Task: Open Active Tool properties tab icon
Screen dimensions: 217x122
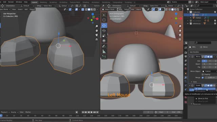Action: click(x=186, y=48)
